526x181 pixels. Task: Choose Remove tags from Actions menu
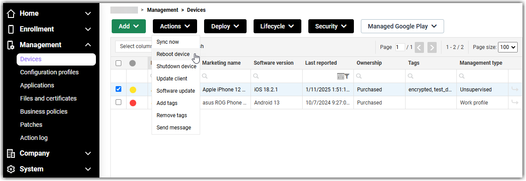tap(176, 115)
